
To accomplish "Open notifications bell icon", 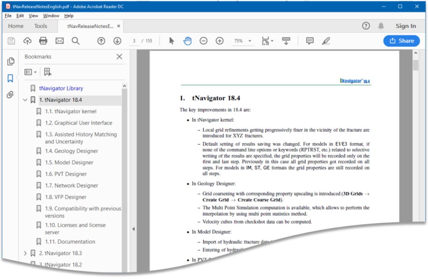I will pyautogui.click(x=381, y=26).
